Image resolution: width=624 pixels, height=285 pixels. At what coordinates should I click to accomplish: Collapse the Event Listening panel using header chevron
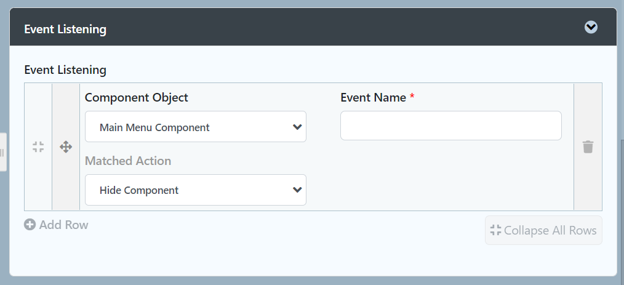point(591,27)
